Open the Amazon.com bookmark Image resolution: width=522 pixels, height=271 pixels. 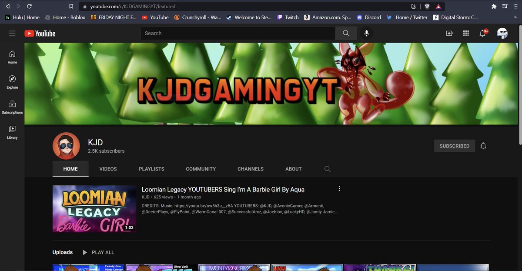[x=328, y=17]
